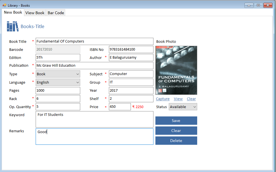Image resolution: width=276 pixels, height=172 pixels.
Task: Click the Keyword text area
Action: (x=94, y=119)
